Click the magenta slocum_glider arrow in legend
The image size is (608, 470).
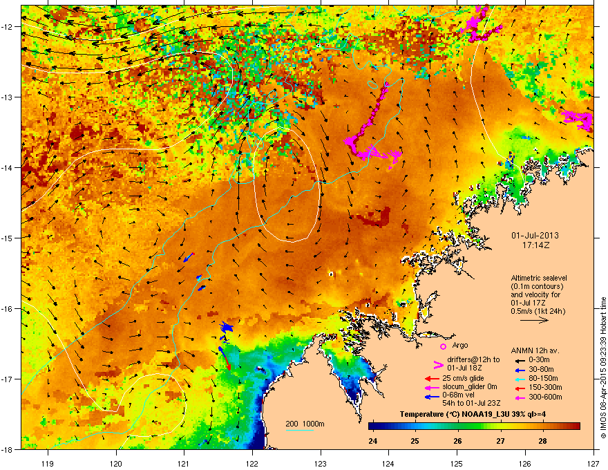pos(430,388)
